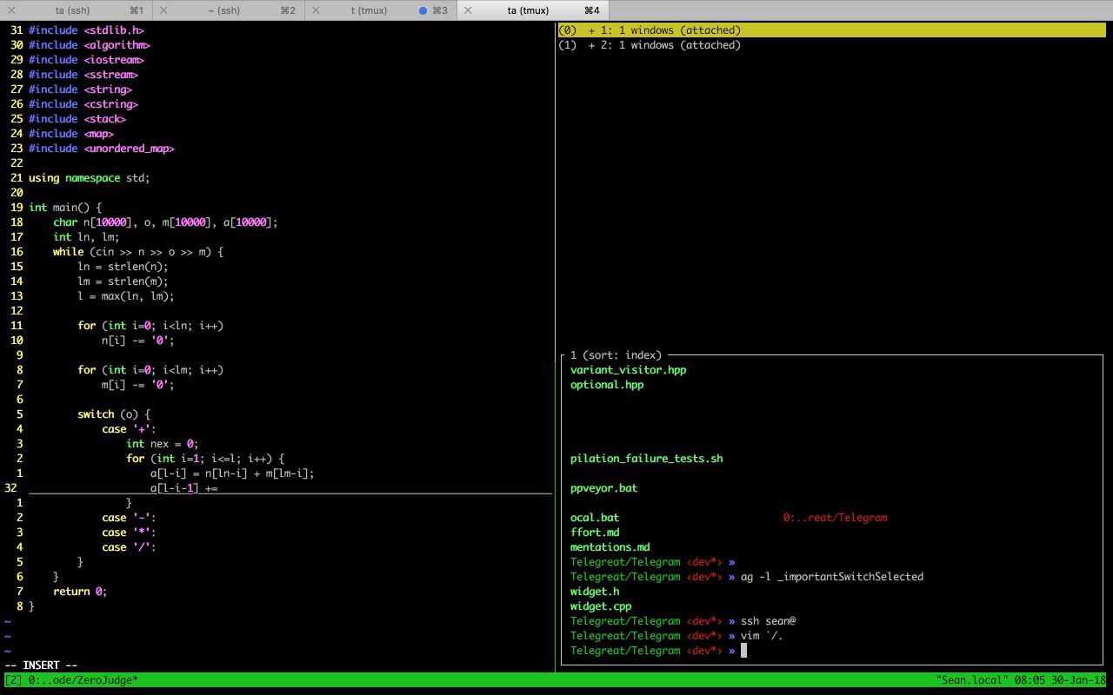Click "variant_visitor.hpp" in the right pane
This screenshot has width=1113, height=695.
tap(628, 370)
